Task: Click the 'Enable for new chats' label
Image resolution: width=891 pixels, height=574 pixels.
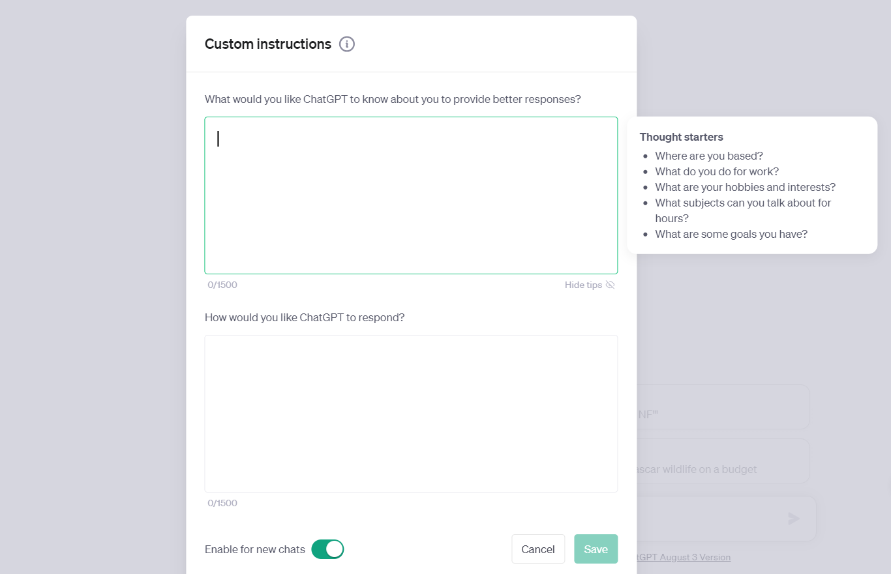Action: pos(255,549)
